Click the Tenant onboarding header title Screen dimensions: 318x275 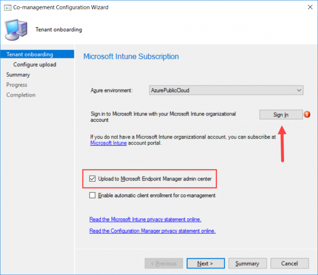[58, 30]
